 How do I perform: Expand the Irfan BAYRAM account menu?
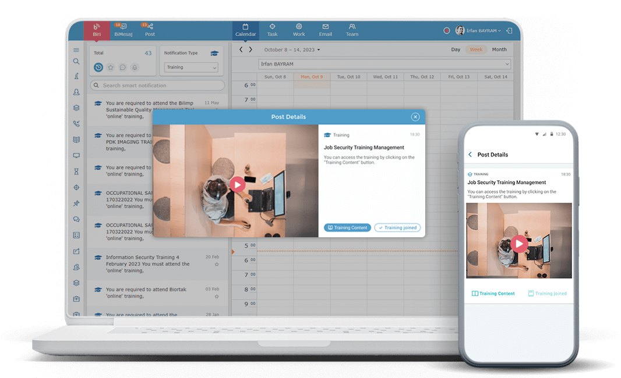[484, 30]
